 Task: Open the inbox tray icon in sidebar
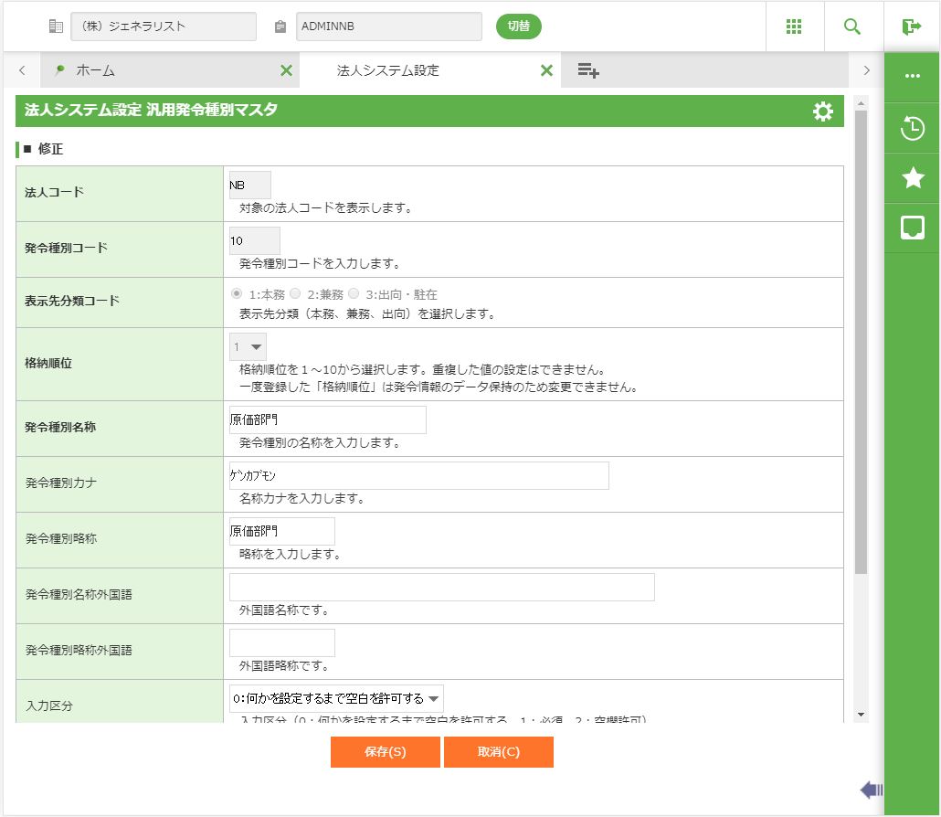tap(913, 228)
